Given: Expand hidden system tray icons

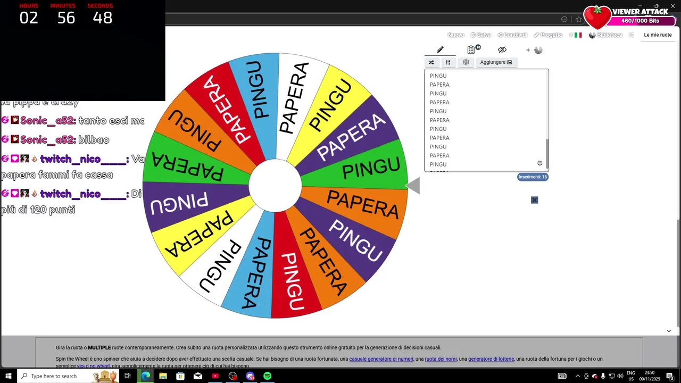Looking at the screenshot, I should tap(578, 376).
